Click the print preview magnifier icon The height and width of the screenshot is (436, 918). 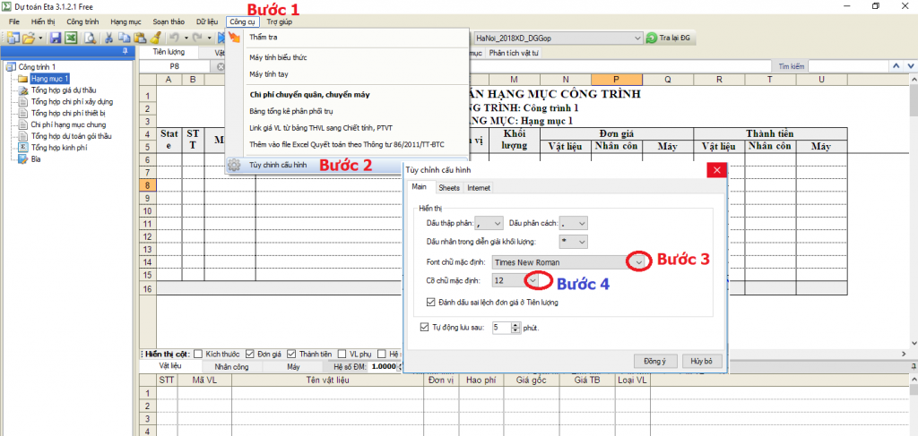(x=89, y=38)
